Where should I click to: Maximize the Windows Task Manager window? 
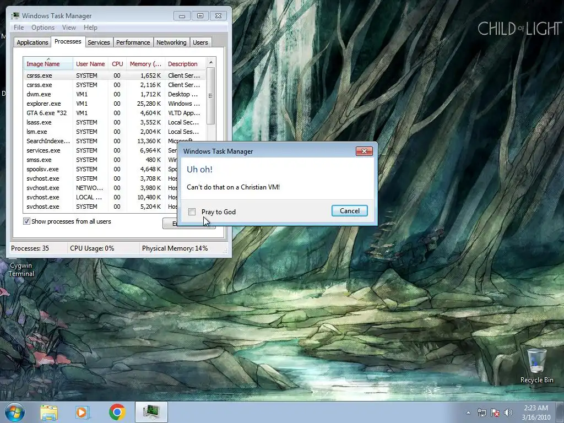[x=200, y=16]
